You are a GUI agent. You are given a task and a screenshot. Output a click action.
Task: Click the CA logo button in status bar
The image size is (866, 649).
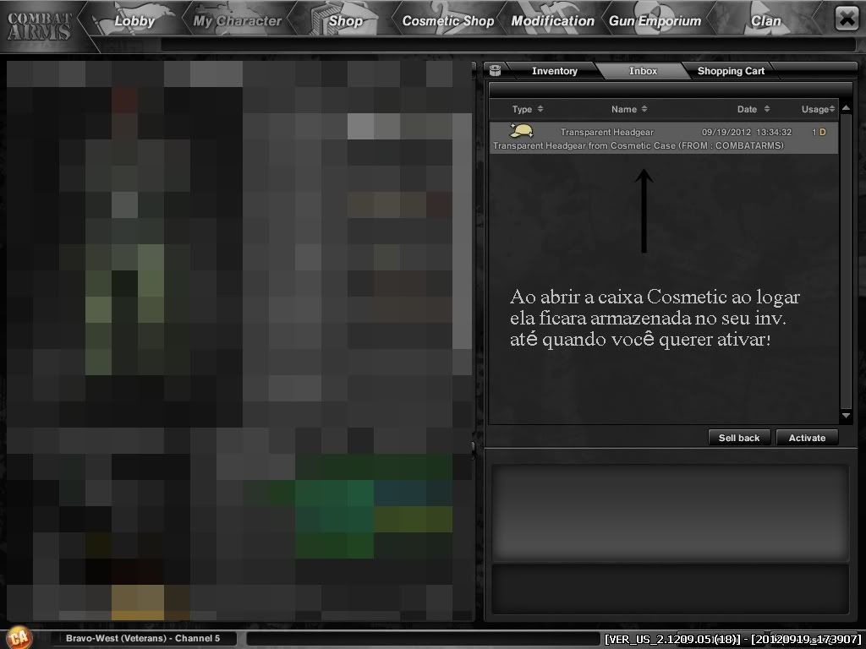[18, 638]
